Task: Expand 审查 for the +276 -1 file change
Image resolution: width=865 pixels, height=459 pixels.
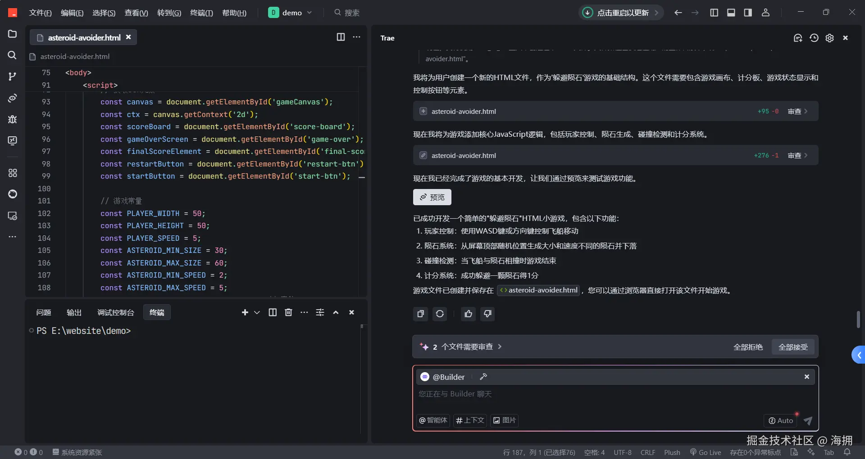Action: point(797,155)
